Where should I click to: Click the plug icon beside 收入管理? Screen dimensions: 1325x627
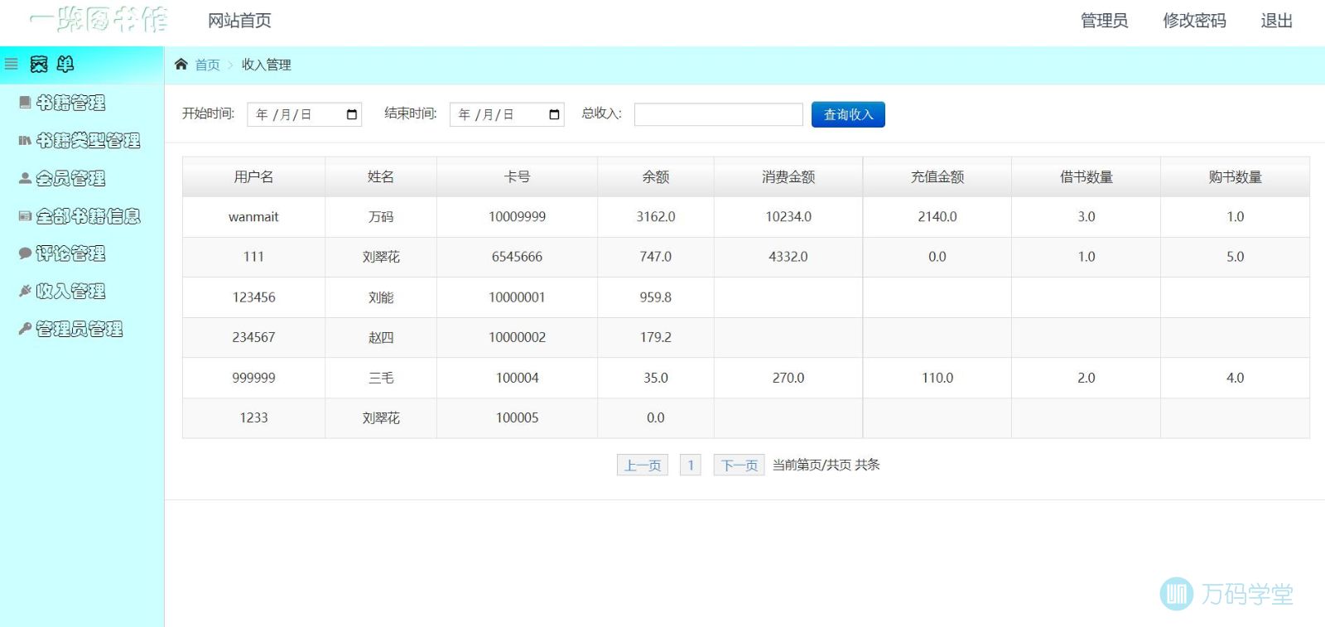click(26, 291)
